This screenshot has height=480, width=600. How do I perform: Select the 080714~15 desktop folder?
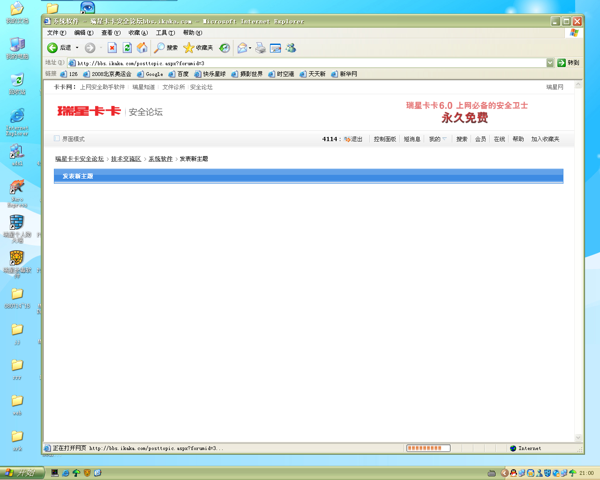[17, 298]
